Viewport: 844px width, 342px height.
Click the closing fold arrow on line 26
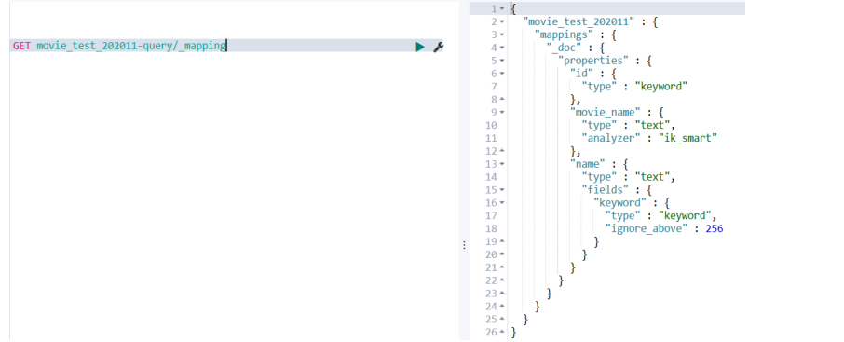502,333
